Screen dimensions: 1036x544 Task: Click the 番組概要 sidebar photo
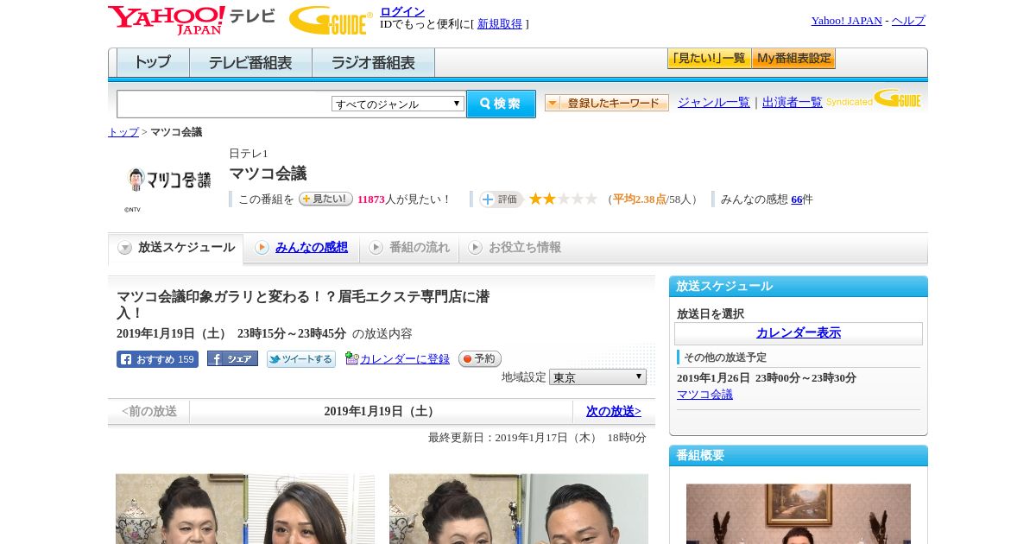(799, 514)
